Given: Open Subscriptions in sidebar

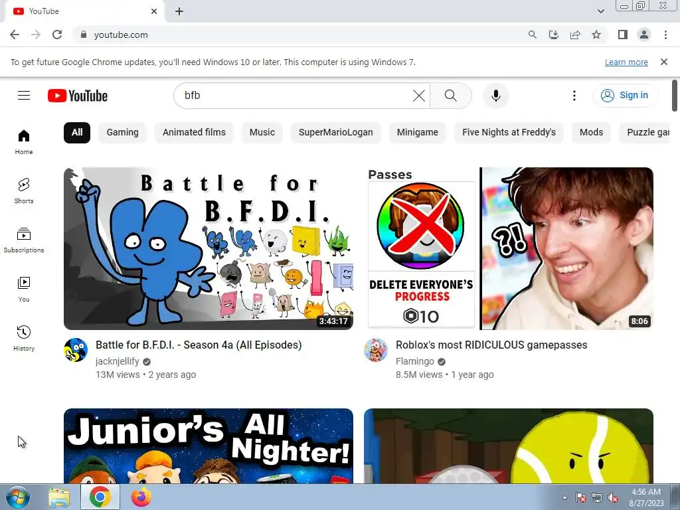Looking at the screenshot, I should (24, 240).
